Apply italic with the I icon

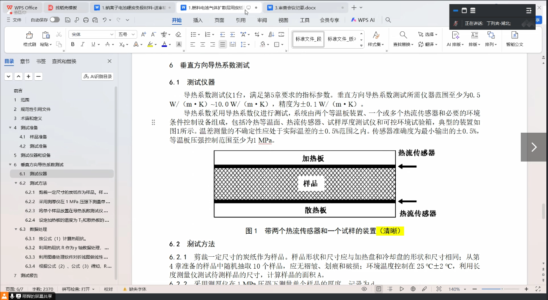83,45
